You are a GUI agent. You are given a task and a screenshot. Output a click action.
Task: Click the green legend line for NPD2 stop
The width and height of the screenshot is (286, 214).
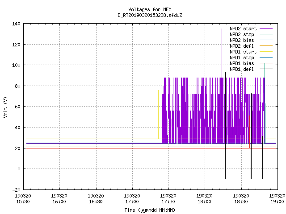point(266,34)
